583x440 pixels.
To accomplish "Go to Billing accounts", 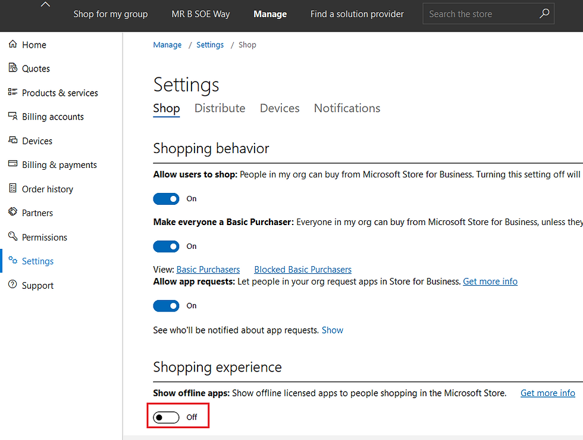I will [53, 117].
